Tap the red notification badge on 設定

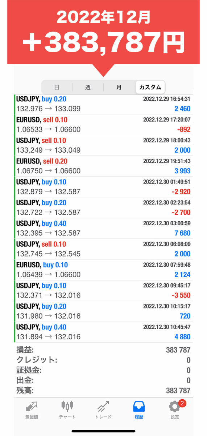(x=183, y=403)
